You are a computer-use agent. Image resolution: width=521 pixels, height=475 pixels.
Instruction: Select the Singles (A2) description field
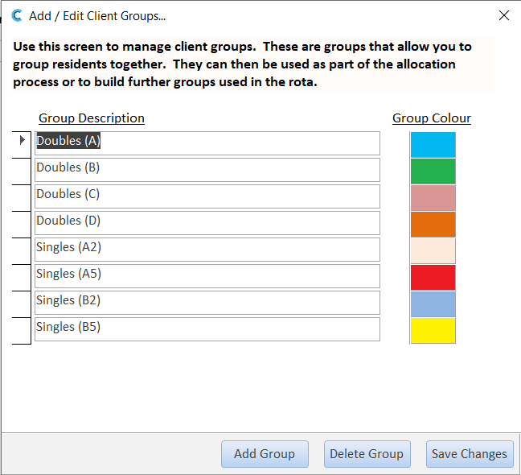207,250
